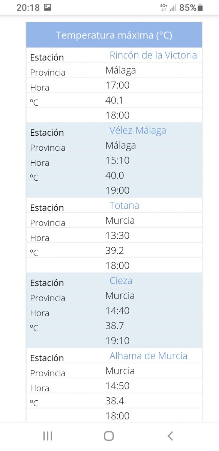Tap the 14:40 hour for Cieza

click(117, 311)
